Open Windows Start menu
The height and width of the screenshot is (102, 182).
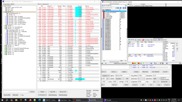tap(2, 100)
